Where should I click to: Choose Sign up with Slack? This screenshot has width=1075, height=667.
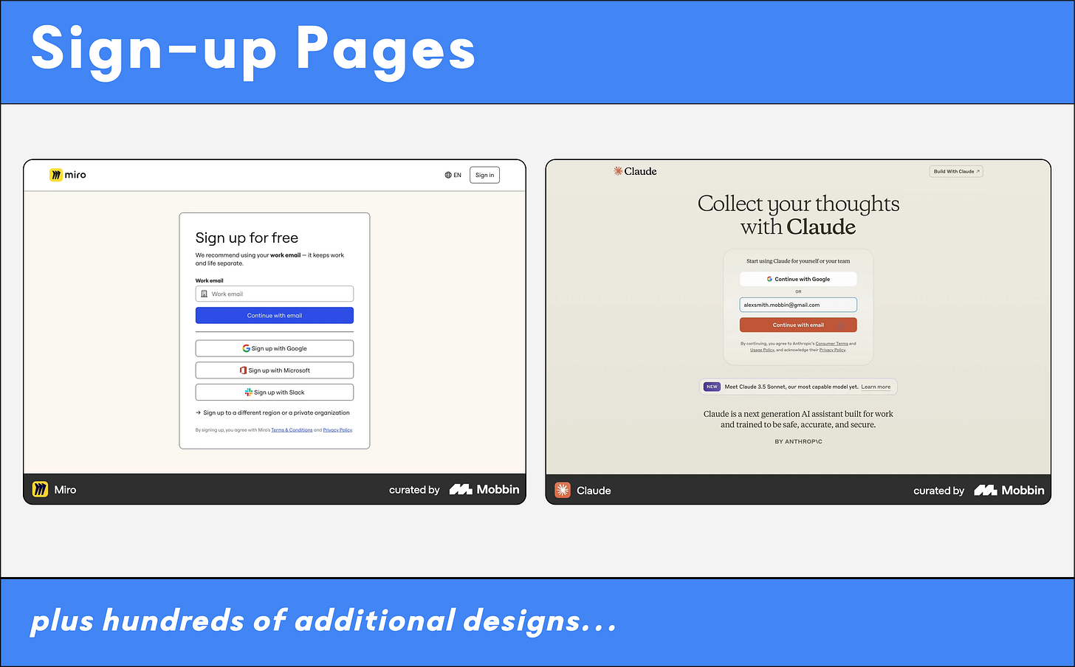coord(275,393)
